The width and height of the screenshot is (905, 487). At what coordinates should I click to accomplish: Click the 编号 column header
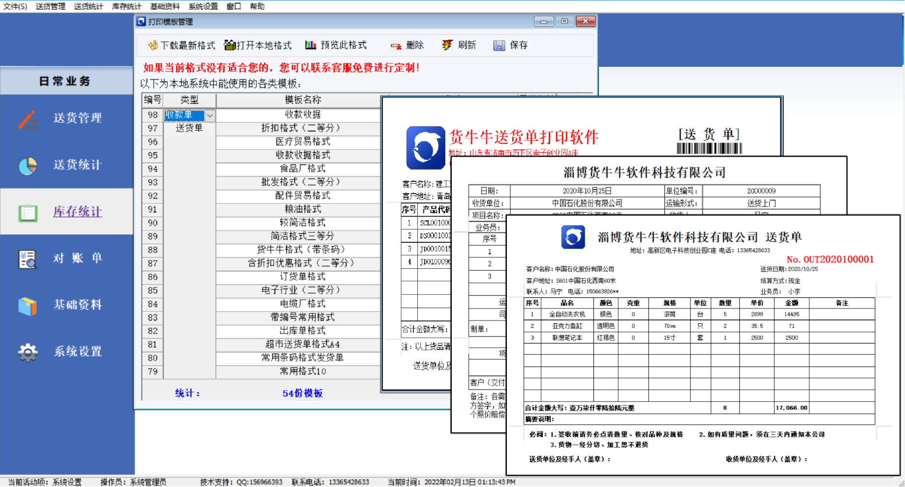point(153,100)
